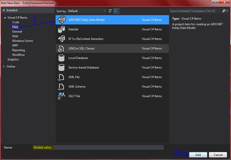
Task: Select the WPF category
Action: click(15, 46)
